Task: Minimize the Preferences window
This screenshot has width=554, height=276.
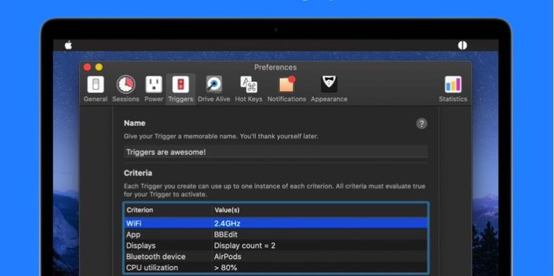Action: 99,67
